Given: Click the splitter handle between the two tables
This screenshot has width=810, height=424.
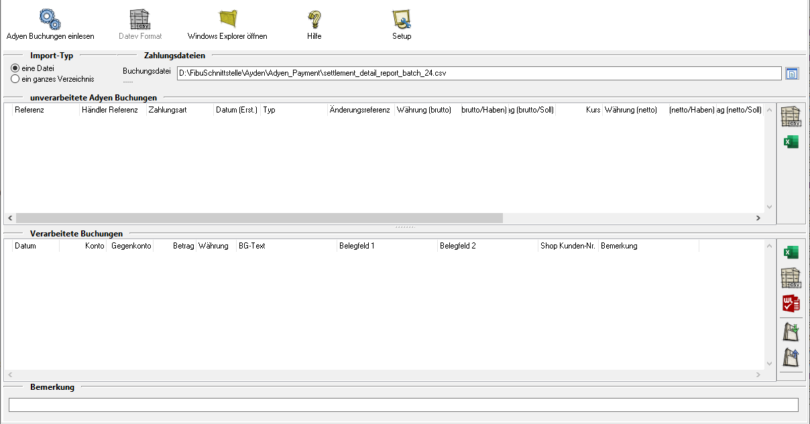Looking at the screenshot, I should (404, 227).
